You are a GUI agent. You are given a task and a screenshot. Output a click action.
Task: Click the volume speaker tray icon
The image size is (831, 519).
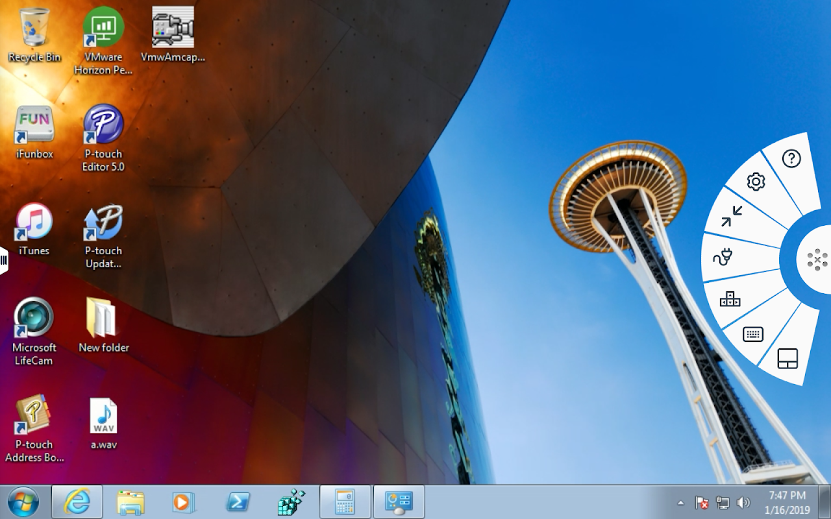743,503
